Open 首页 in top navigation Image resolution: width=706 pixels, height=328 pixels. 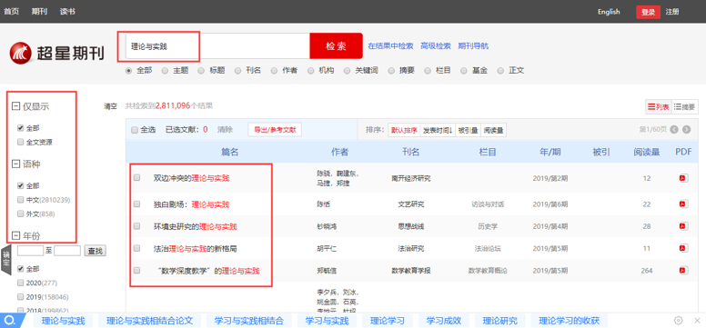click(11, 12)
